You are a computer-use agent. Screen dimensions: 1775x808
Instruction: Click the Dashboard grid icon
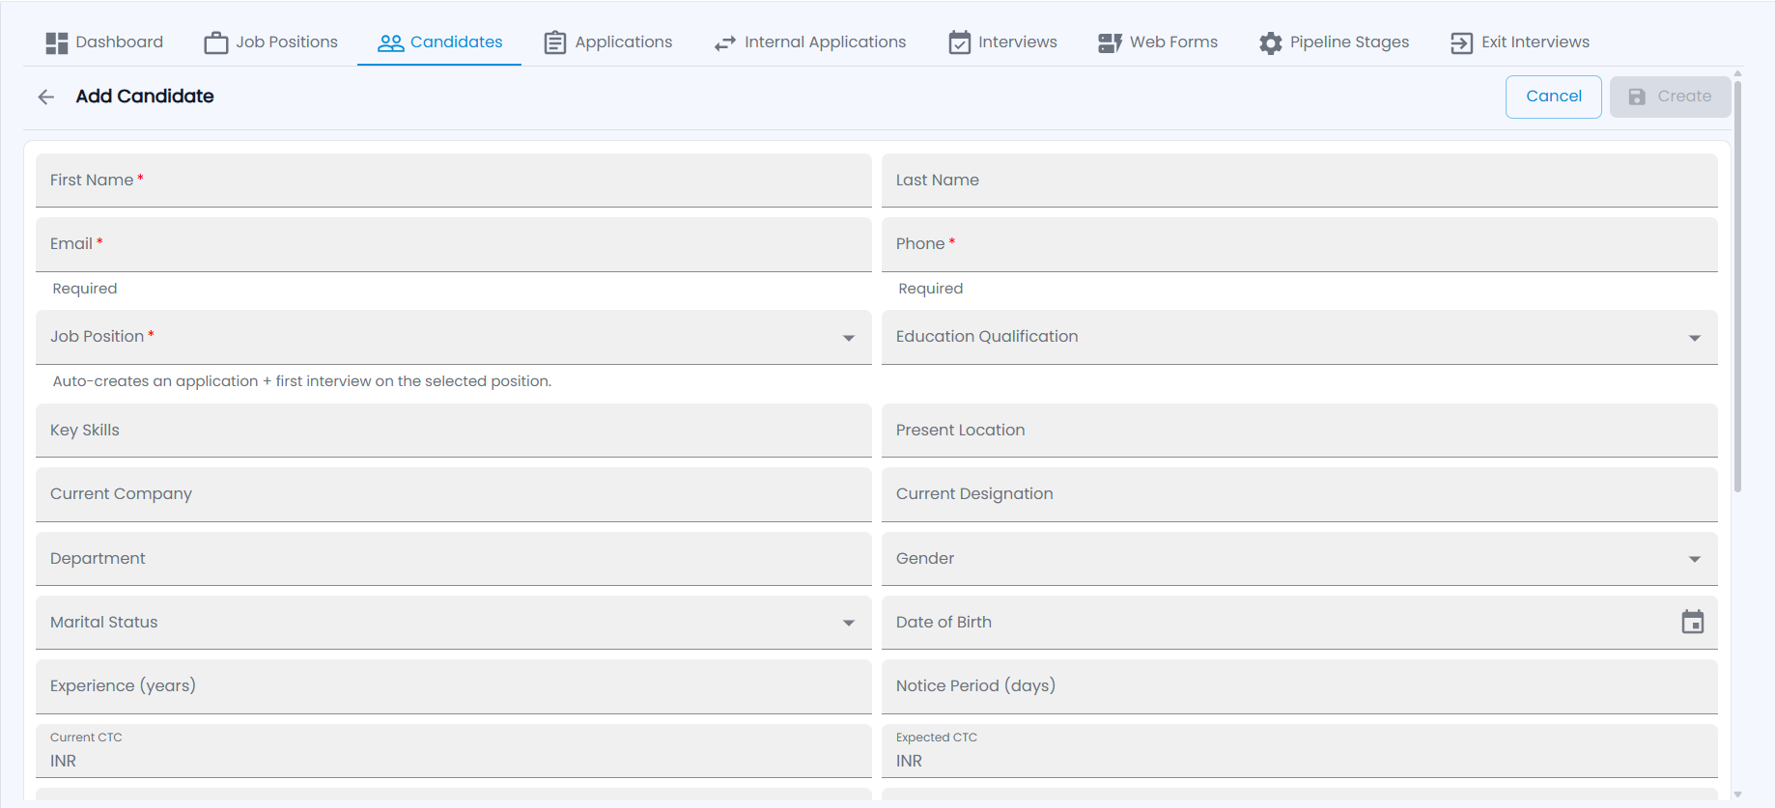click(57, 42)
